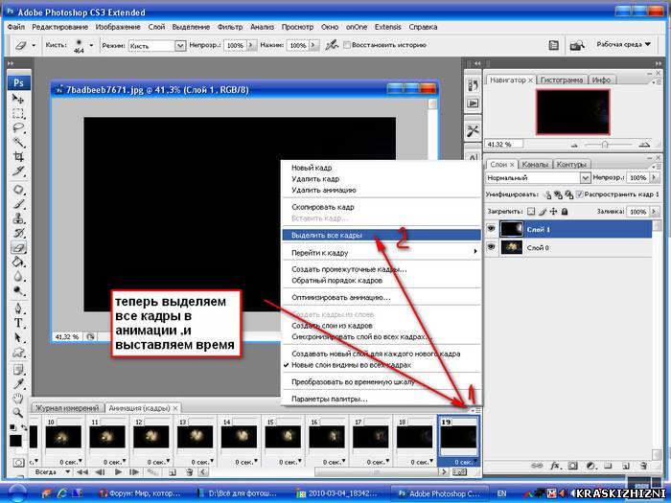This screenshot has height=503, width=671.
Task: Enable the airbrush option icon
Action: click(332, 45)
